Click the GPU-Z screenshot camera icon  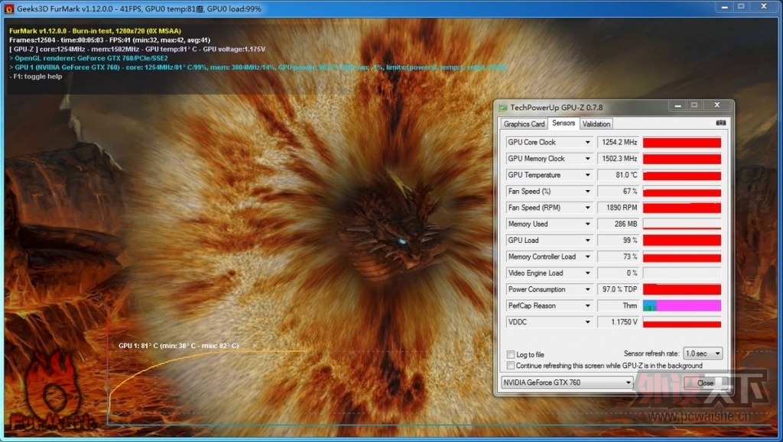tap(720, 123)
